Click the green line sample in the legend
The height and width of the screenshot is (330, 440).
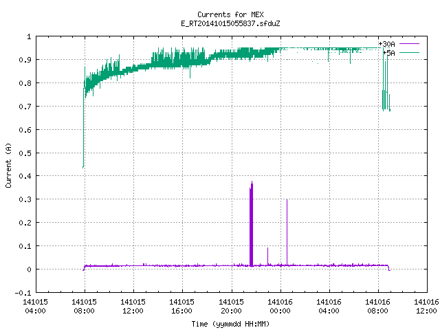coord(409,52)
